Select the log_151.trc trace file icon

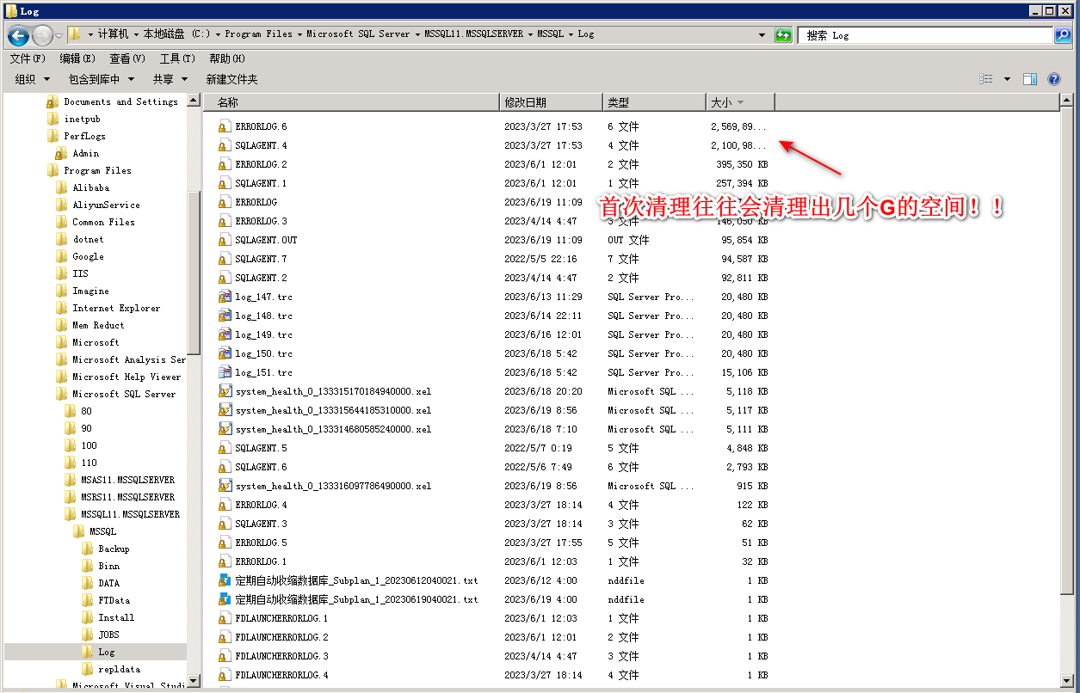pyautogui.click(x=225, y=372)
